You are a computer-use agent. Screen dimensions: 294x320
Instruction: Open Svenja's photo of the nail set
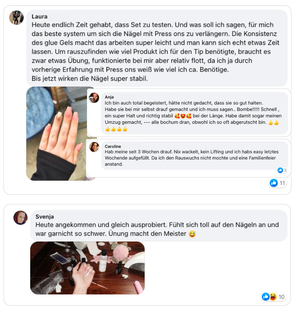click(x=87, y=268)
